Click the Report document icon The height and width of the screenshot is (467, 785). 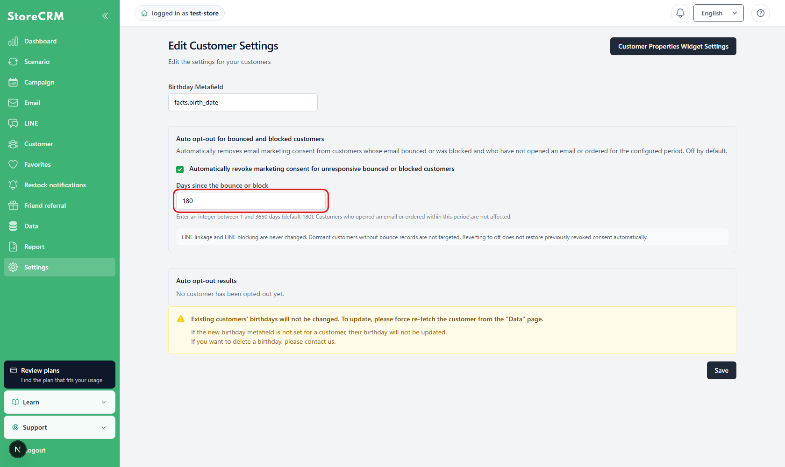[13, 247]
